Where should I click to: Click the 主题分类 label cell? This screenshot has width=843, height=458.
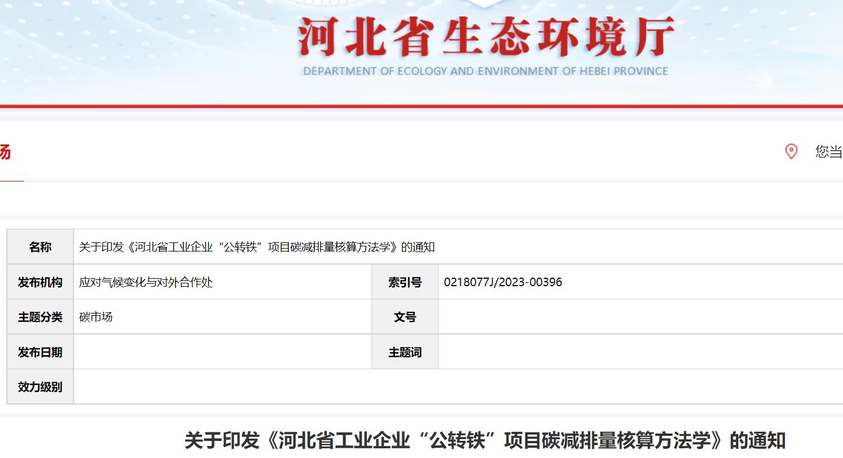coord(40,317)
